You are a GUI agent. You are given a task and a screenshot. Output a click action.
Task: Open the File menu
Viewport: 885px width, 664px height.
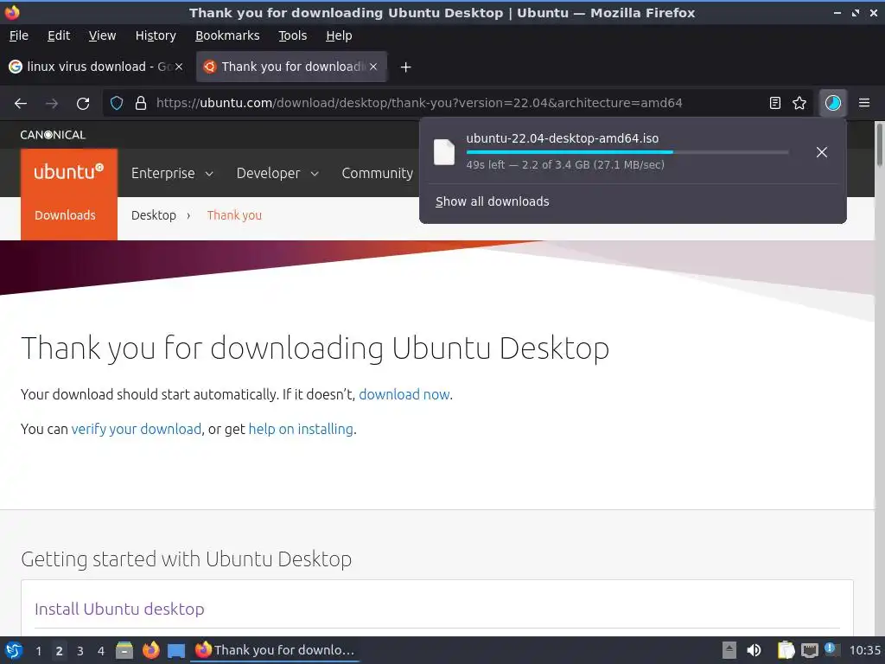19,35
